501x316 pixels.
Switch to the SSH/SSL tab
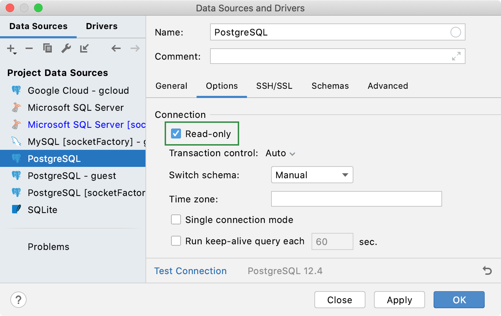(274, 86)
